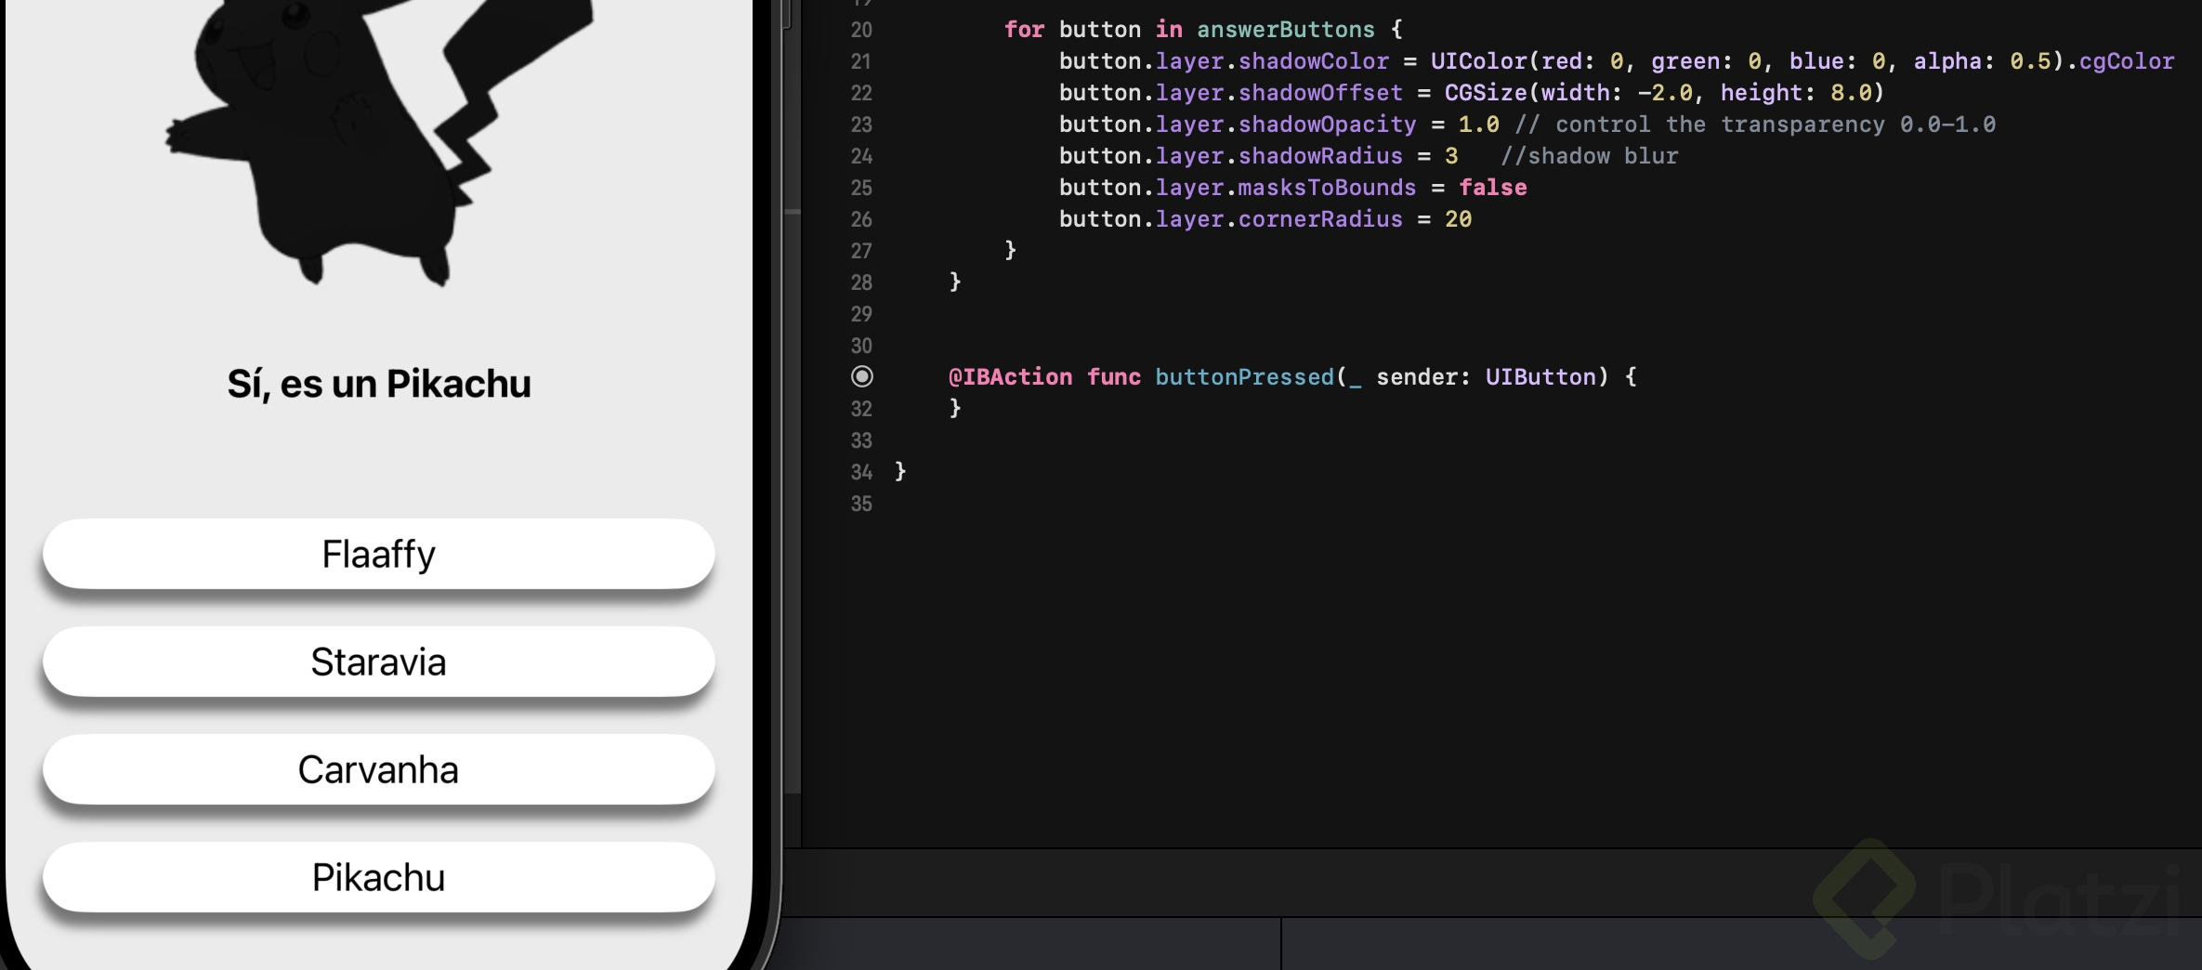This screenshot has width=2202, height=970.
Task: Click the answerButtons identifier in the for loop
Action: [1286, 30]
